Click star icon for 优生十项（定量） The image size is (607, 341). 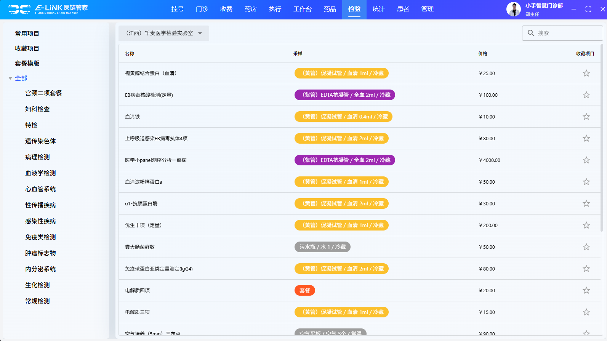[586, 225]
